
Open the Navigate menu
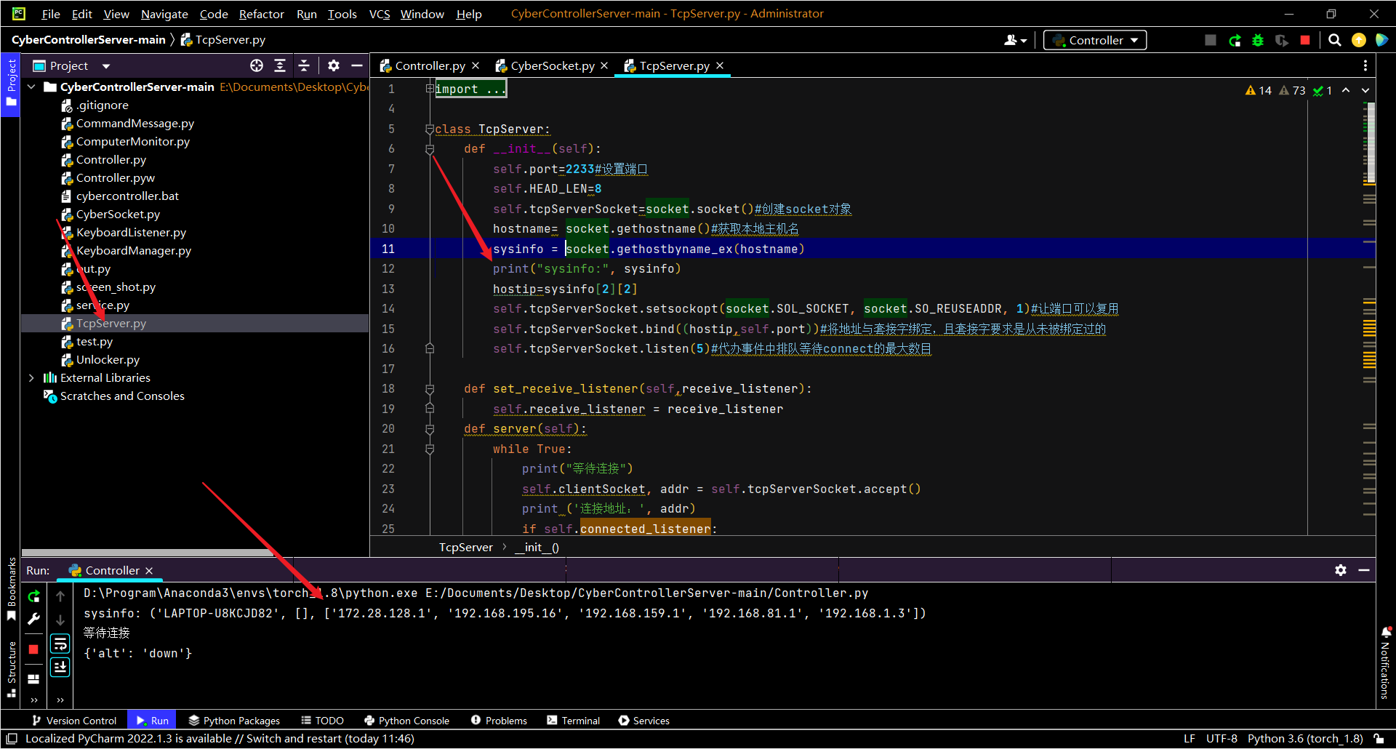(x=164, y=14)
